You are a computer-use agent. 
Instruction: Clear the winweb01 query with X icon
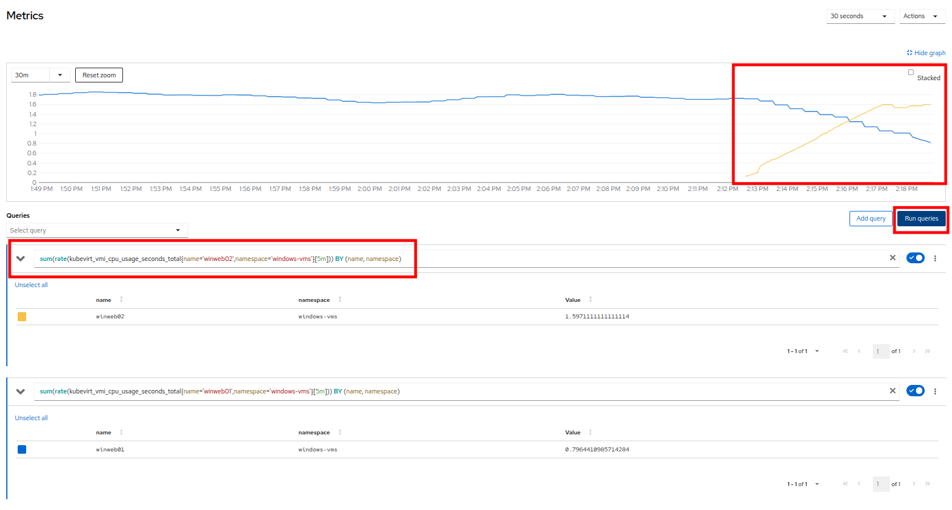(892, 391)
